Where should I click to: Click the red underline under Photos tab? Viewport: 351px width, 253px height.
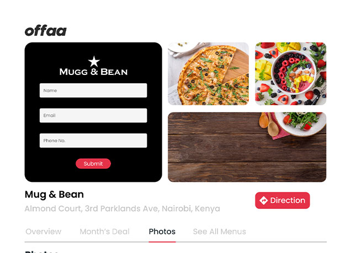162,242
